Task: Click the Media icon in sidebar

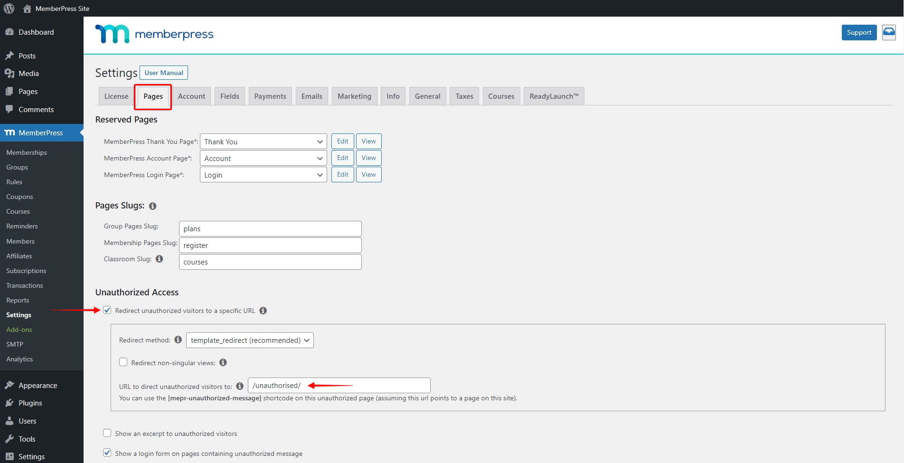Action: click(x=9, y=73)
